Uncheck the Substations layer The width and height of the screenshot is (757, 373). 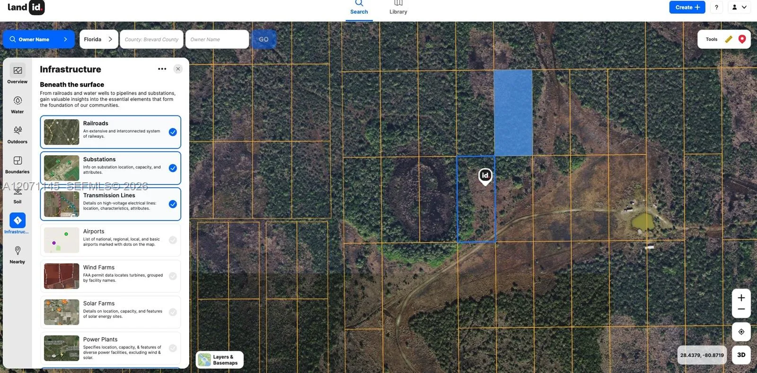pyautogui.click(x=173, y=168)
